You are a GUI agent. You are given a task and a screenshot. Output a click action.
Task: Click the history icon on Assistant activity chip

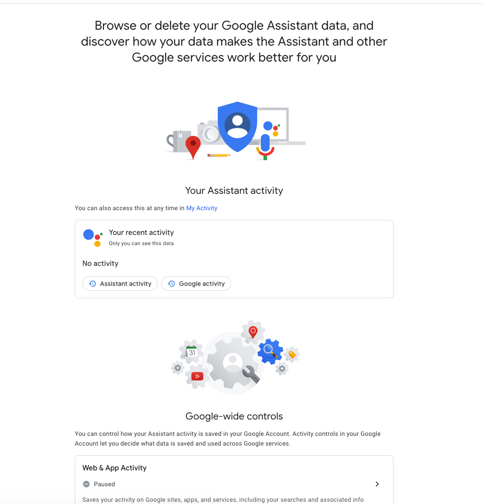click(92, 283)
